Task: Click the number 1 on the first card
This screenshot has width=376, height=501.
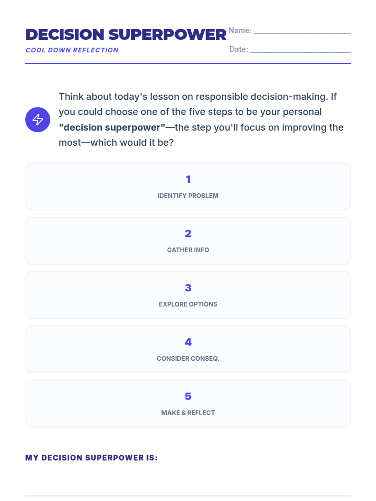Action: (x=188, y=179)
